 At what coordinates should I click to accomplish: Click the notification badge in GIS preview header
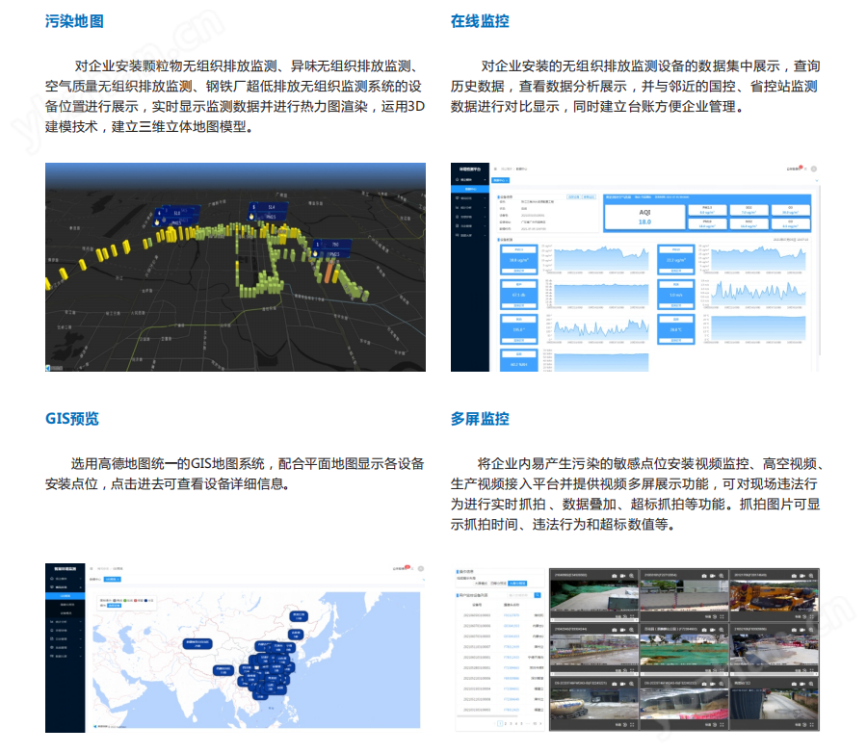pyautogui.click(x=407, y=568)
